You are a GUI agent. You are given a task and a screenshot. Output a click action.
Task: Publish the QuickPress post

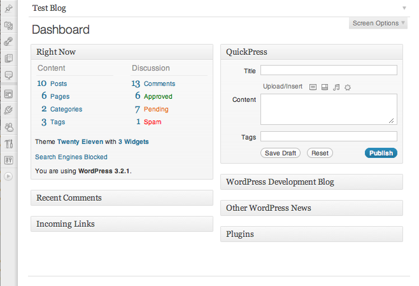[381, 153]
